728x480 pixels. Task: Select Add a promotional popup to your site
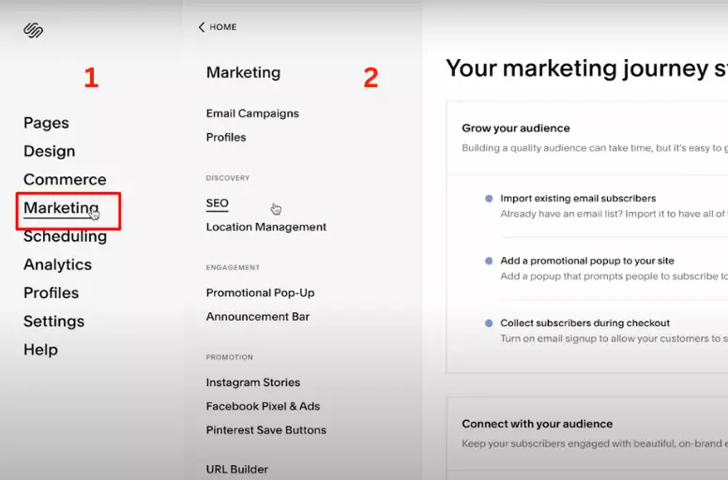(587, 261)
